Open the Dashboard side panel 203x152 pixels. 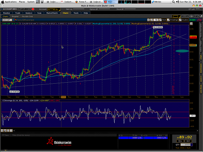click(201, 68)
